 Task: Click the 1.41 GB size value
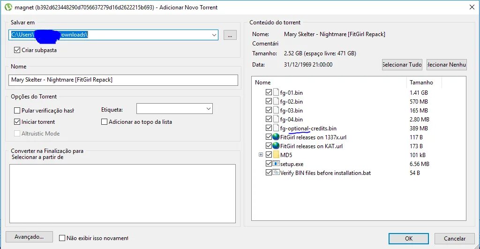(419, 92)
